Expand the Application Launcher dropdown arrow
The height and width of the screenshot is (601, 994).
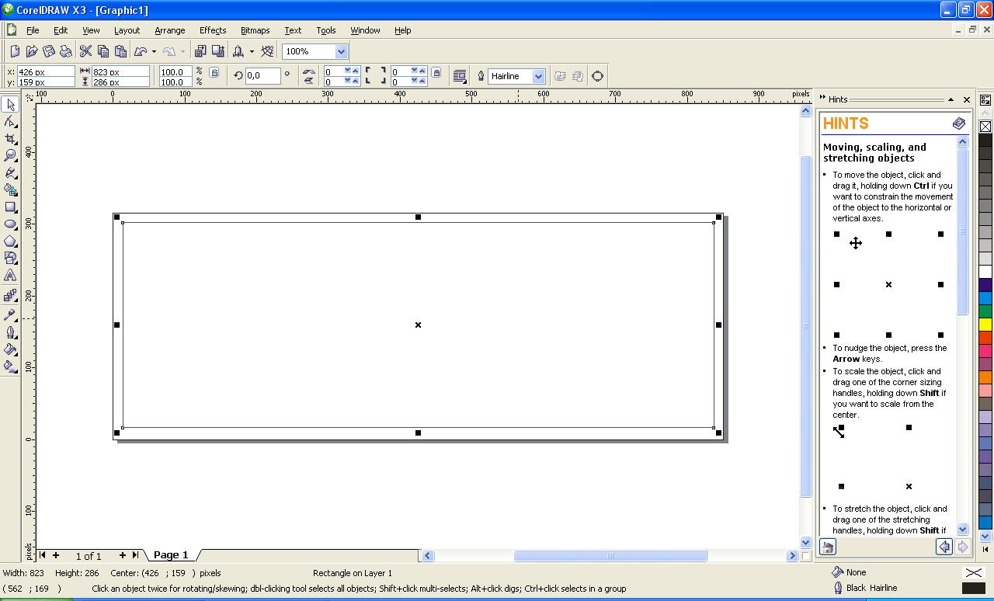[x=252, y=52]
